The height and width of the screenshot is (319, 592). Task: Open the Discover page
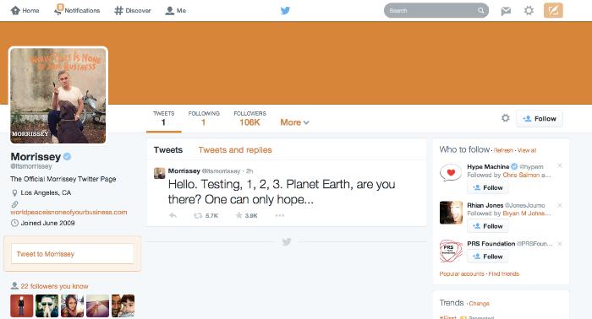(x=133, y=10)
